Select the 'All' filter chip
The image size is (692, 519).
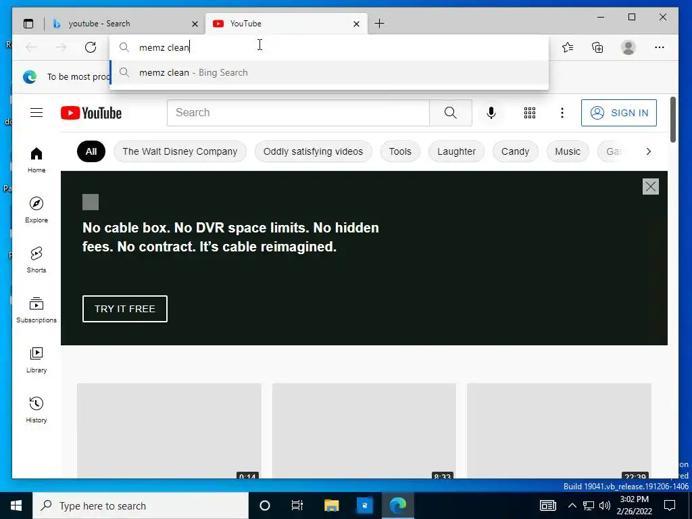coord(91,151)
